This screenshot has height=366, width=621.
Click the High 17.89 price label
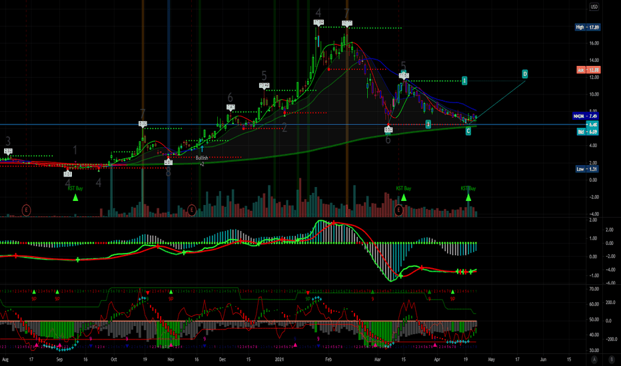[x=588, y=27]
